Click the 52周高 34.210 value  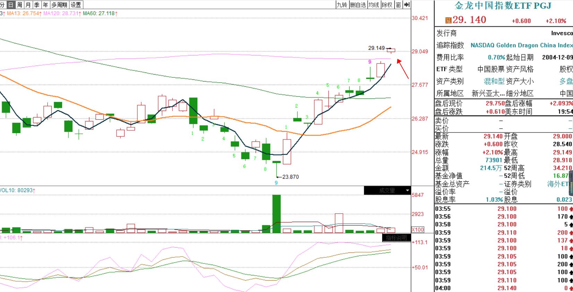click(x=563, y=168)
